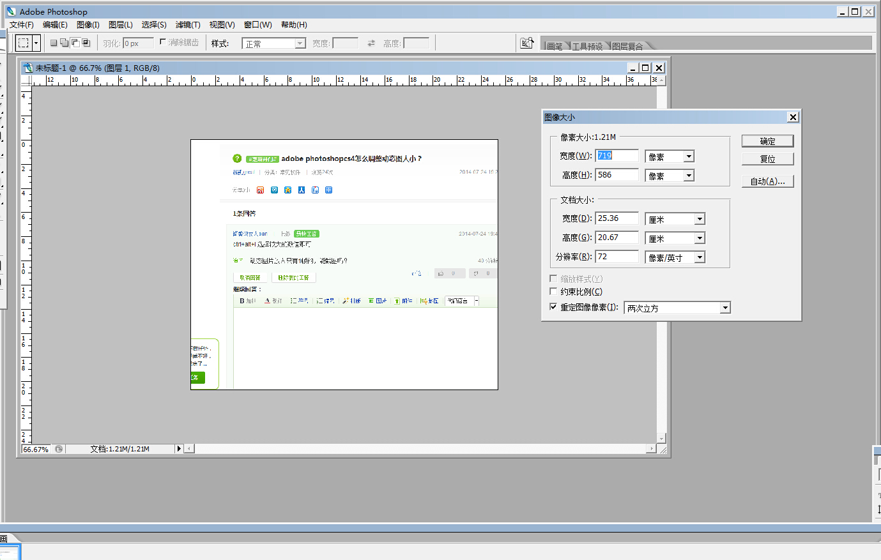Click the document height field showing 20.67
Viewport: 881px width, 560px height.
[617, 238]
